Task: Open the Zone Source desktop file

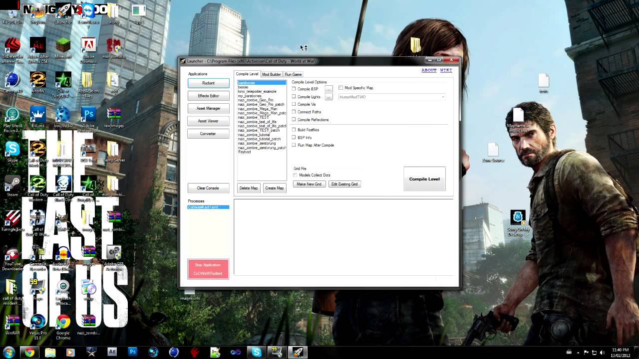Action: point(493,152)
